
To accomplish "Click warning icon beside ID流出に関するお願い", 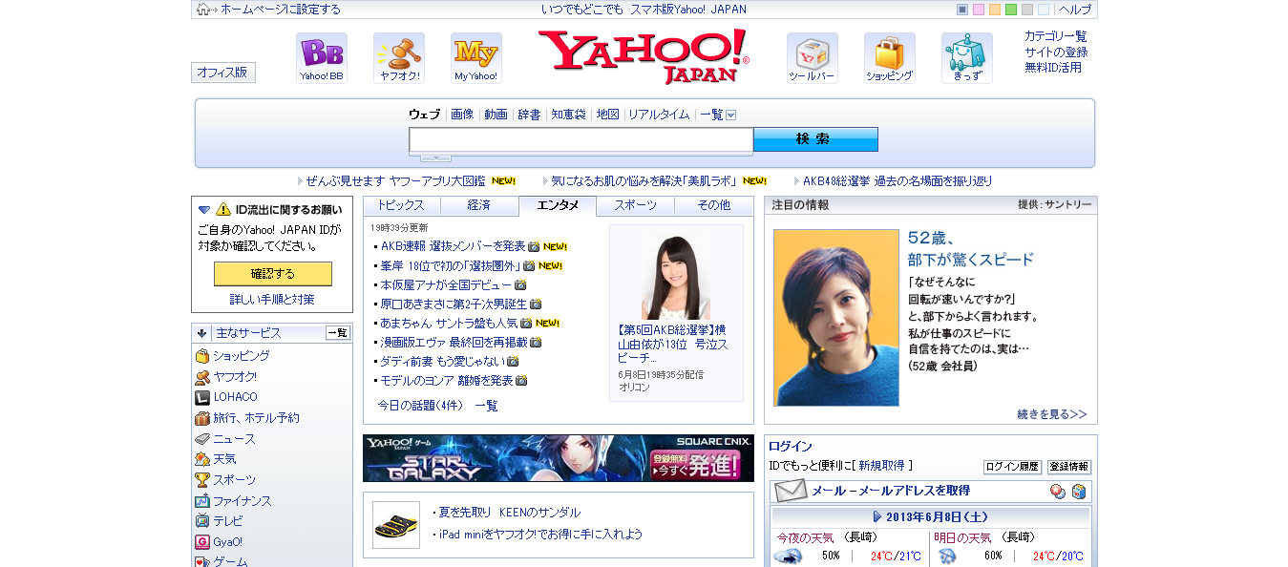I will (223, 209).
